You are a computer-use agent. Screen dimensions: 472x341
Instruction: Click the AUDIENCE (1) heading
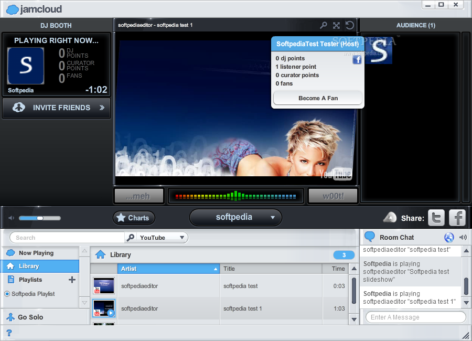[x=415, y=25]
